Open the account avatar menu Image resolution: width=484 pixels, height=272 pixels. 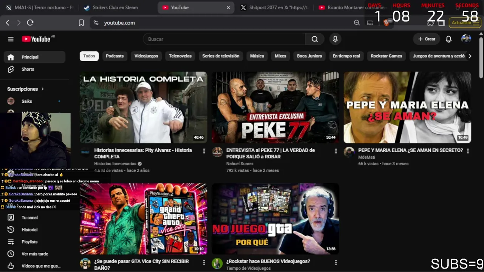[466, 39]
